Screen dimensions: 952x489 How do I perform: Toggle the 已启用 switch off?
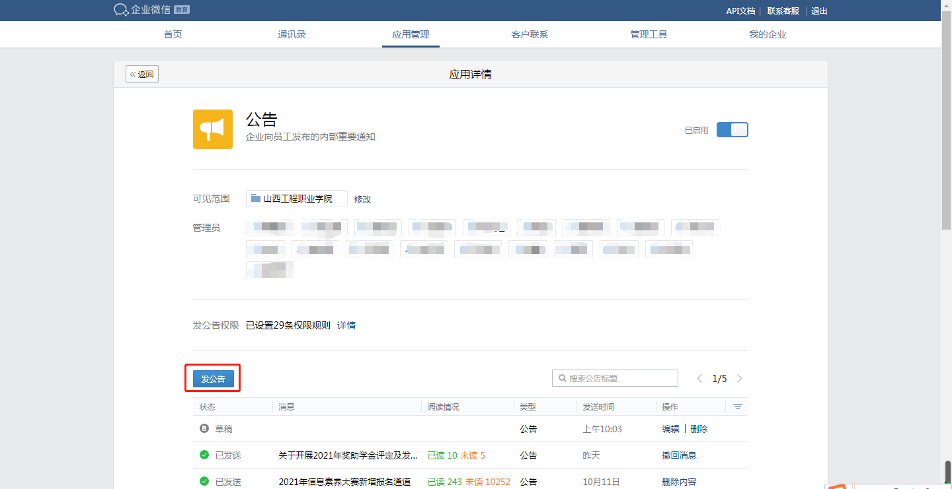tap(732, 130)
